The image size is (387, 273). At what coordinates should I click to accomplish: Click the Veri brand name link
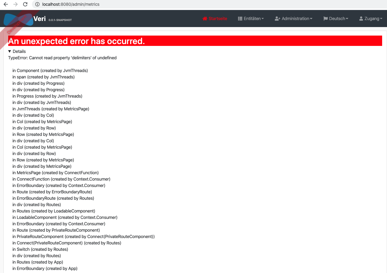pyautogui.click(x=40, y=19)
